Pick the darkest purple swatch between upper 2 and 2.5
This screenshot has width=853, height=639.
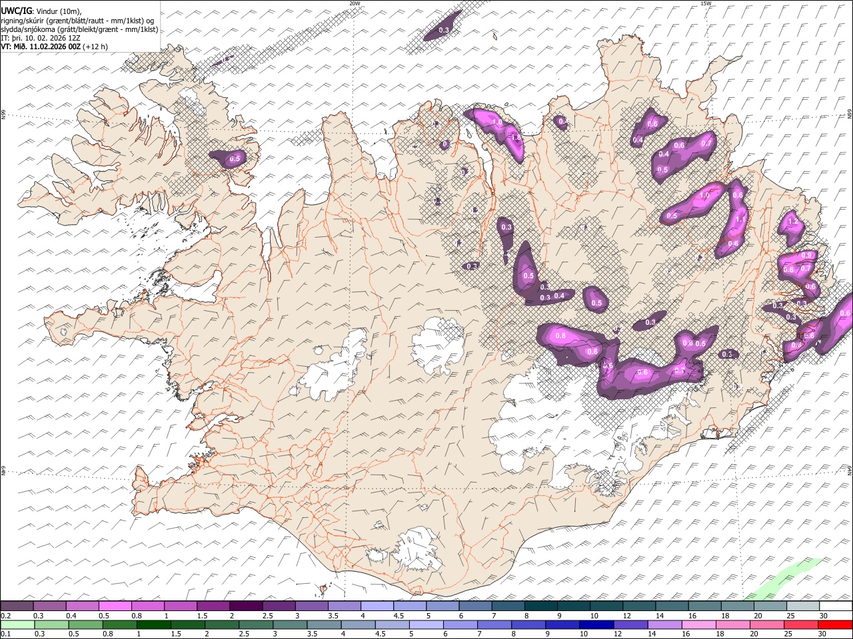click(246, 606)
